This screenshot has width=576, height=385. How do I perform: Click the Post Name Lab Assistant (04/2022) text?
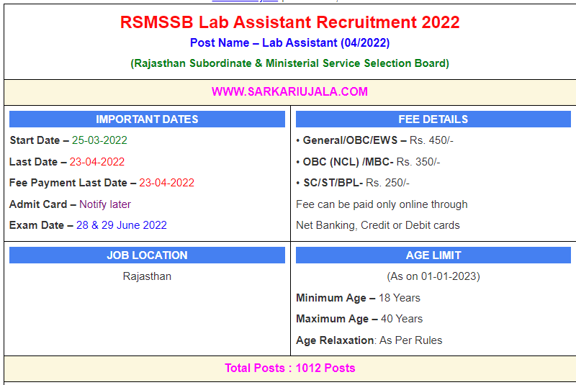(x=289, y=43)
